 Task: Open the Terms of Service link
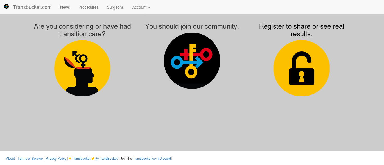[x=30, y=159]
